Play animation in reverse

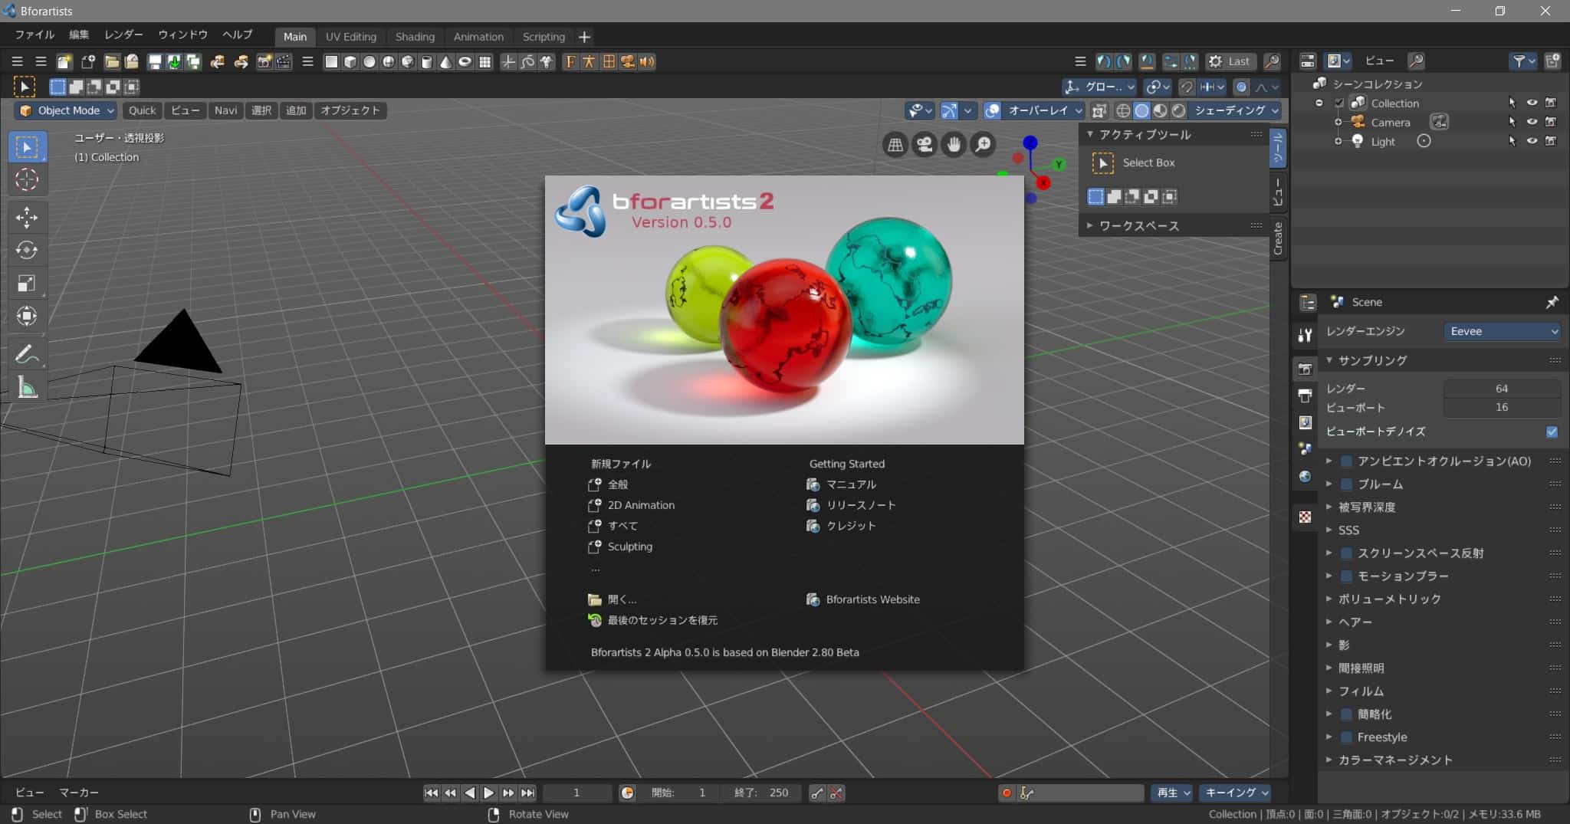point(470,793)
